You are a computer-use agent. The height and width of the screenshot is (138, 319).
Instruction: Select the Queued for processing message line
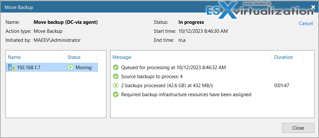click(x=173, y=67)
